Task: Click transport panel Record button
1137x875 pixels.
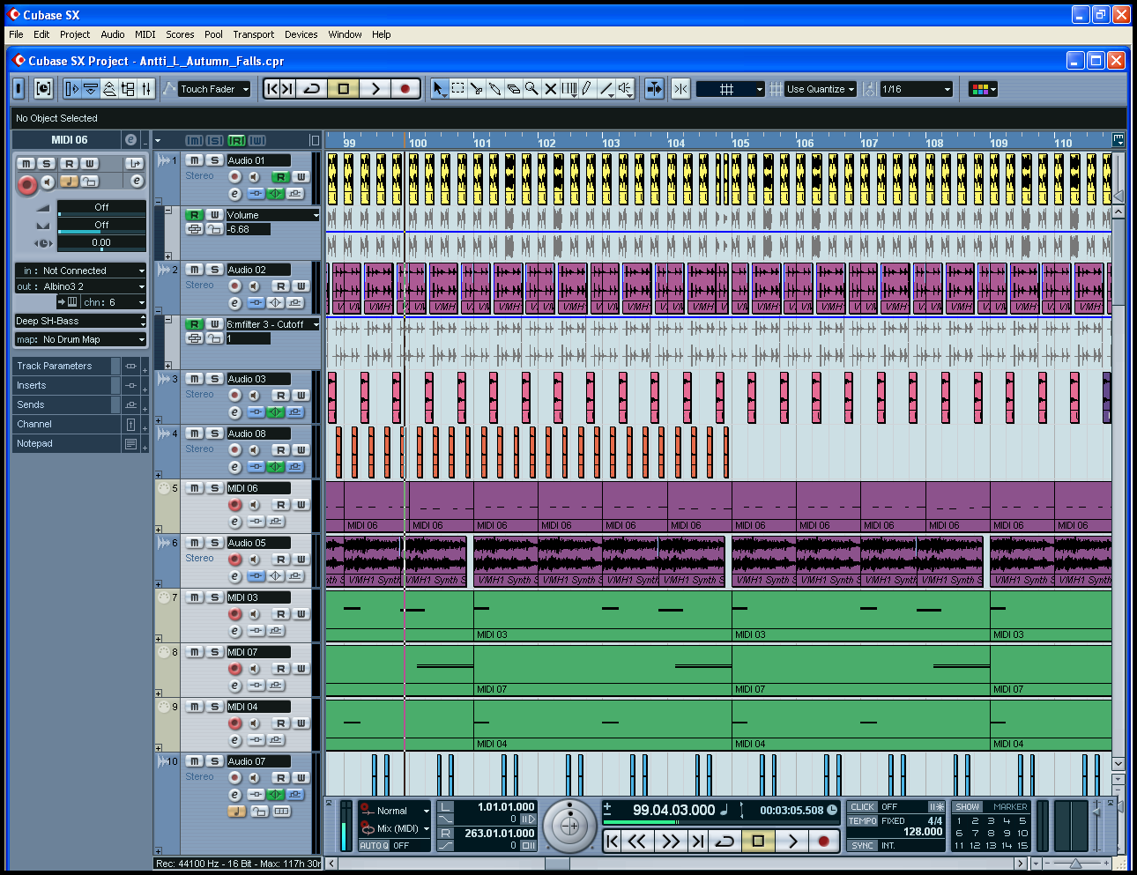Action: tap(823, 842)
